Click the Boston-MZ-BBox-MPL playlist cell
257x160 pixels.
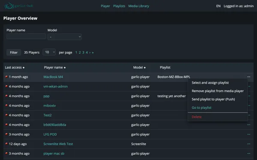pos(174,77)
